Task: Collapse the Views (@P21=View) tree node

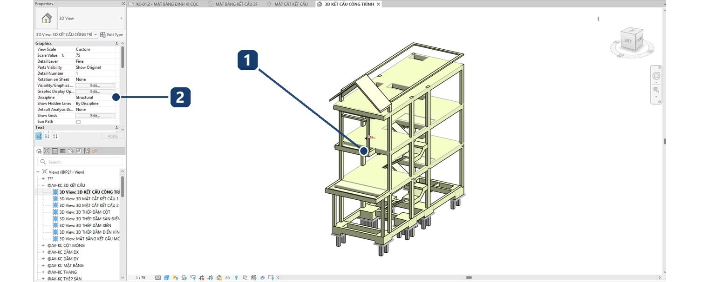Action: click(38, 172)
